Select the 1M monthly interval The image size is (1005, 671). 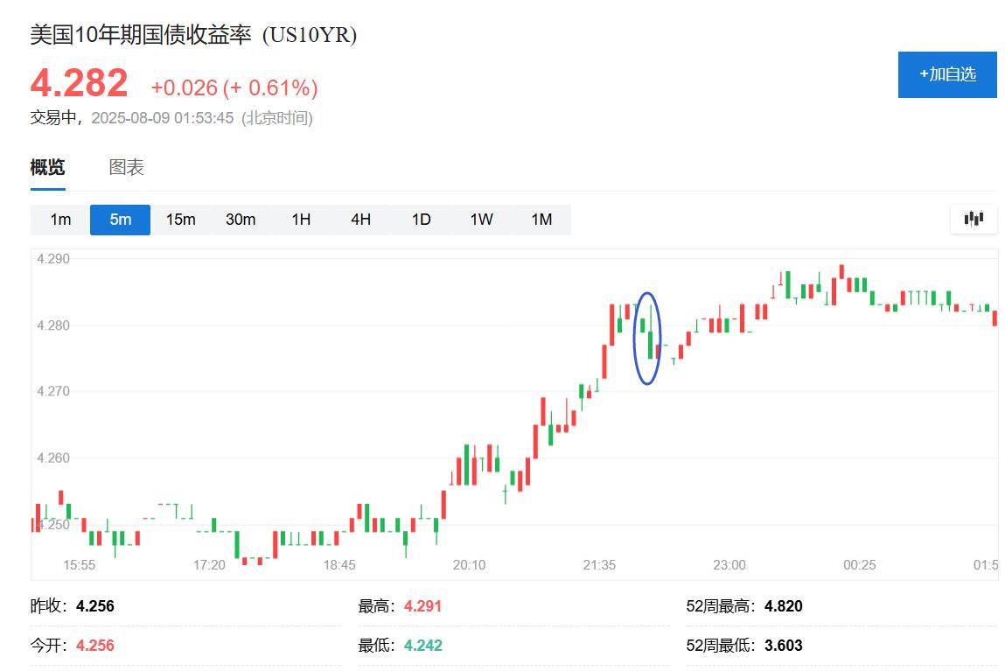tap(541, 220)
